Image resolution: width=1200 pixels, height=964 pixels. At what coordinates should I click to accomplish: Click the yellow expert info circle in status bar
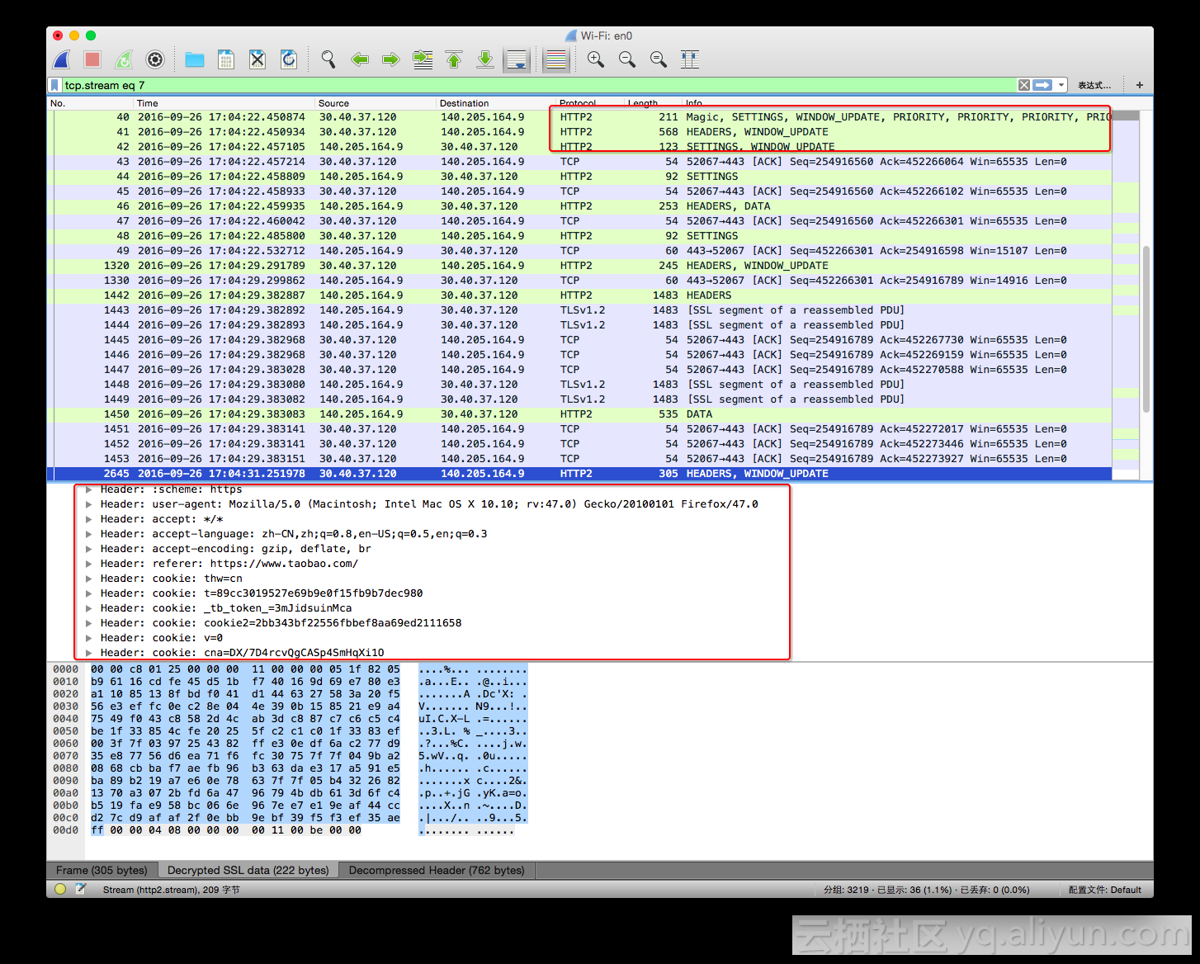pyautogui.click(x=60, y=889)
